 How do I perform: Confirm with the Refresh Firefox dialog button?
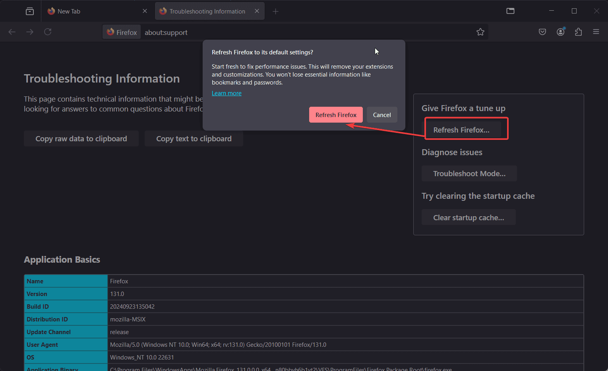point(336,115)
